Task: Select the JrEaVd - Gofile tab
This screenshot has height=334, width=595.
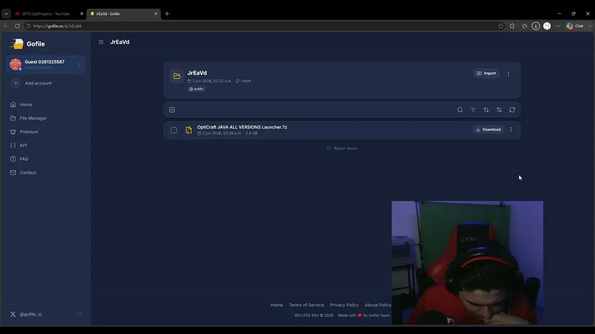Action: [124, 14]
